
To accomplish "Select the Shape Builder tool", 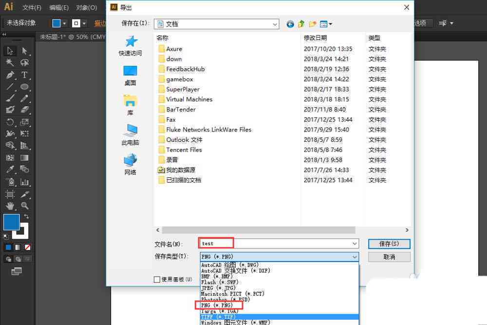I will (10, 145).
